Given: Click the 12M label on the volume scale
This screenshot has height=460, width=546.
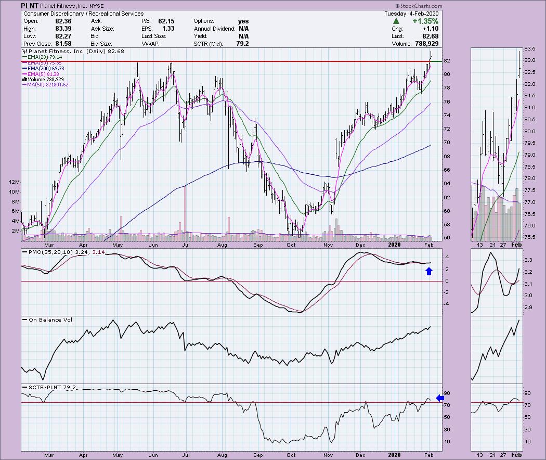Looking at the screenshot, I should (15, 182).
